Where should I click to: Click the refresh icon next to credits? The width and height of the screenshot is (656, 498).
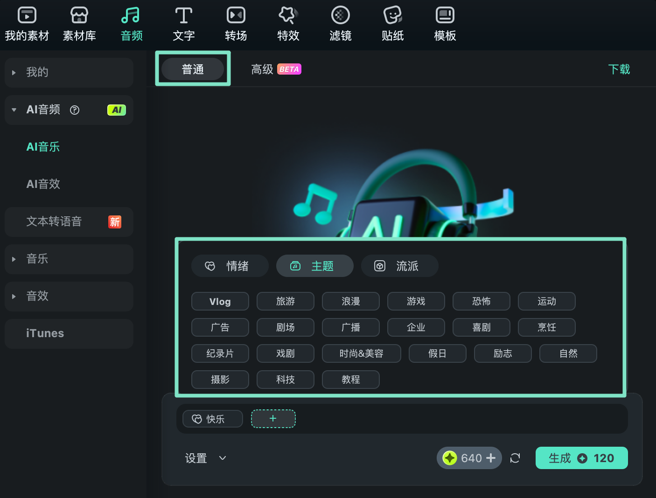click(x=515, y=458)
